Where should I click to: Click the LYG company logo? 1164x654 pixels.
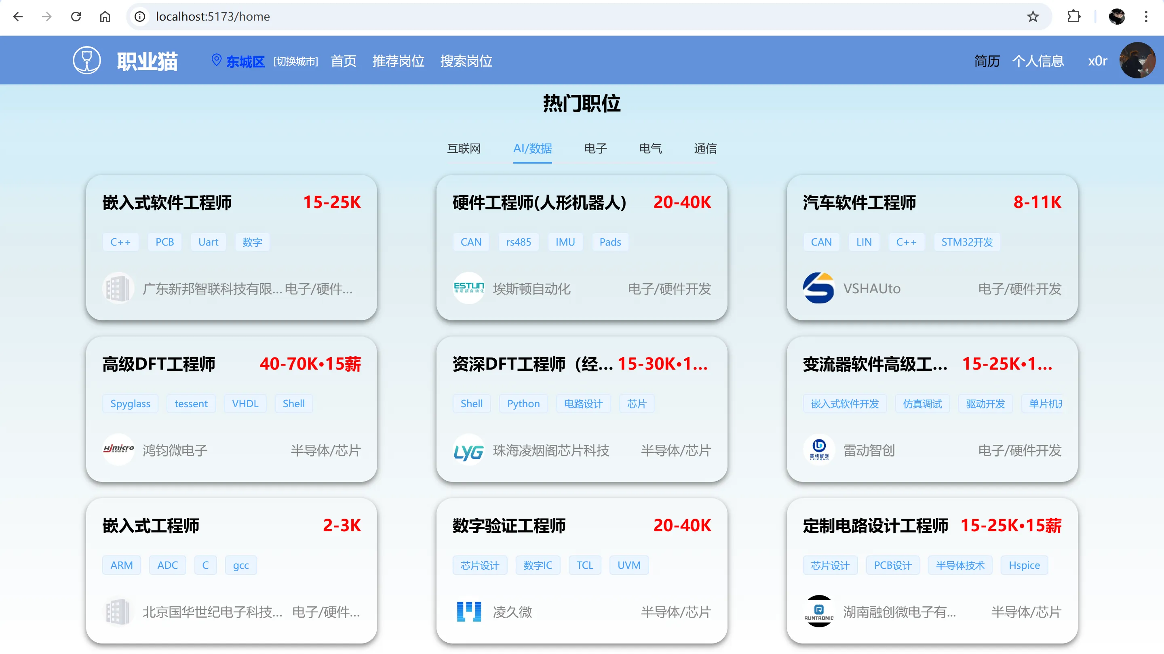pos(468,450)
